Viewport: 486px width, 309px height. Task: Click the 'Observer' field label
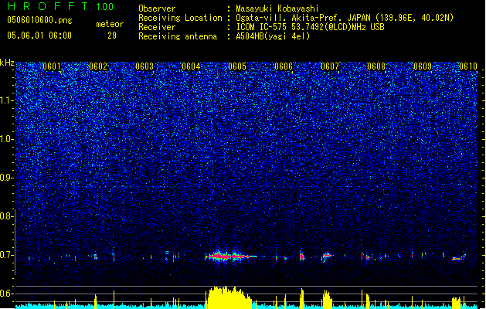157,8
